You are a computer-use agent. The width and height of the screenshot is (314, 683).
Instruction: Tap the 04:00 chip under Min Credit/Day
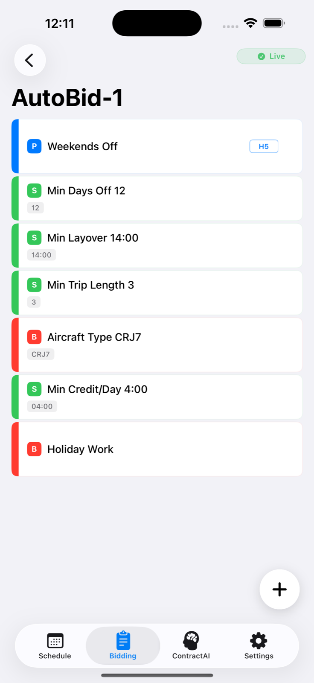[42, 406]
